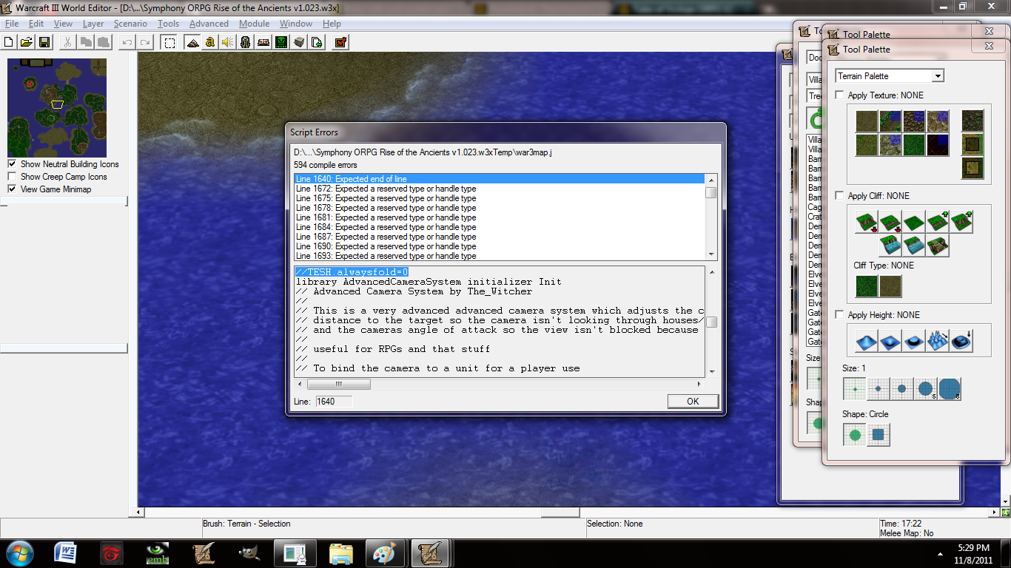Select the Deep Water cliff tool

click(890, 246)
